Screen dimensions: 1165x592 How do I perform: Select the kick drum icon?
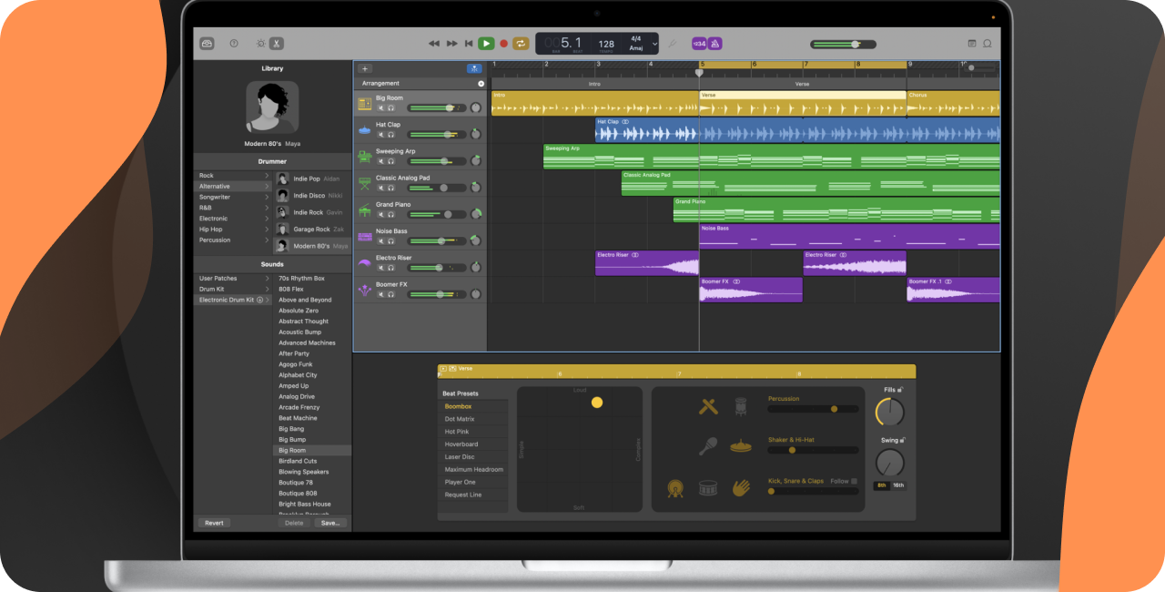(675, 488)
